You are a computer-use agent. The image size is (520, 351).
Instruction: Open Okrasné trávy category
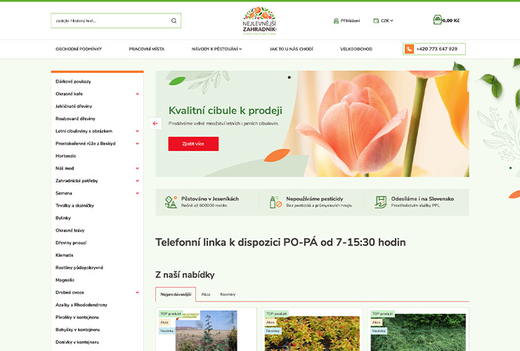70,230
